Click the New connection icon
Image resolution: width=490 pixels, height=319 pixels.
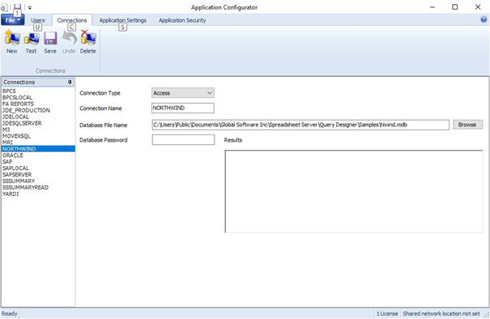[x=12, y=42]
